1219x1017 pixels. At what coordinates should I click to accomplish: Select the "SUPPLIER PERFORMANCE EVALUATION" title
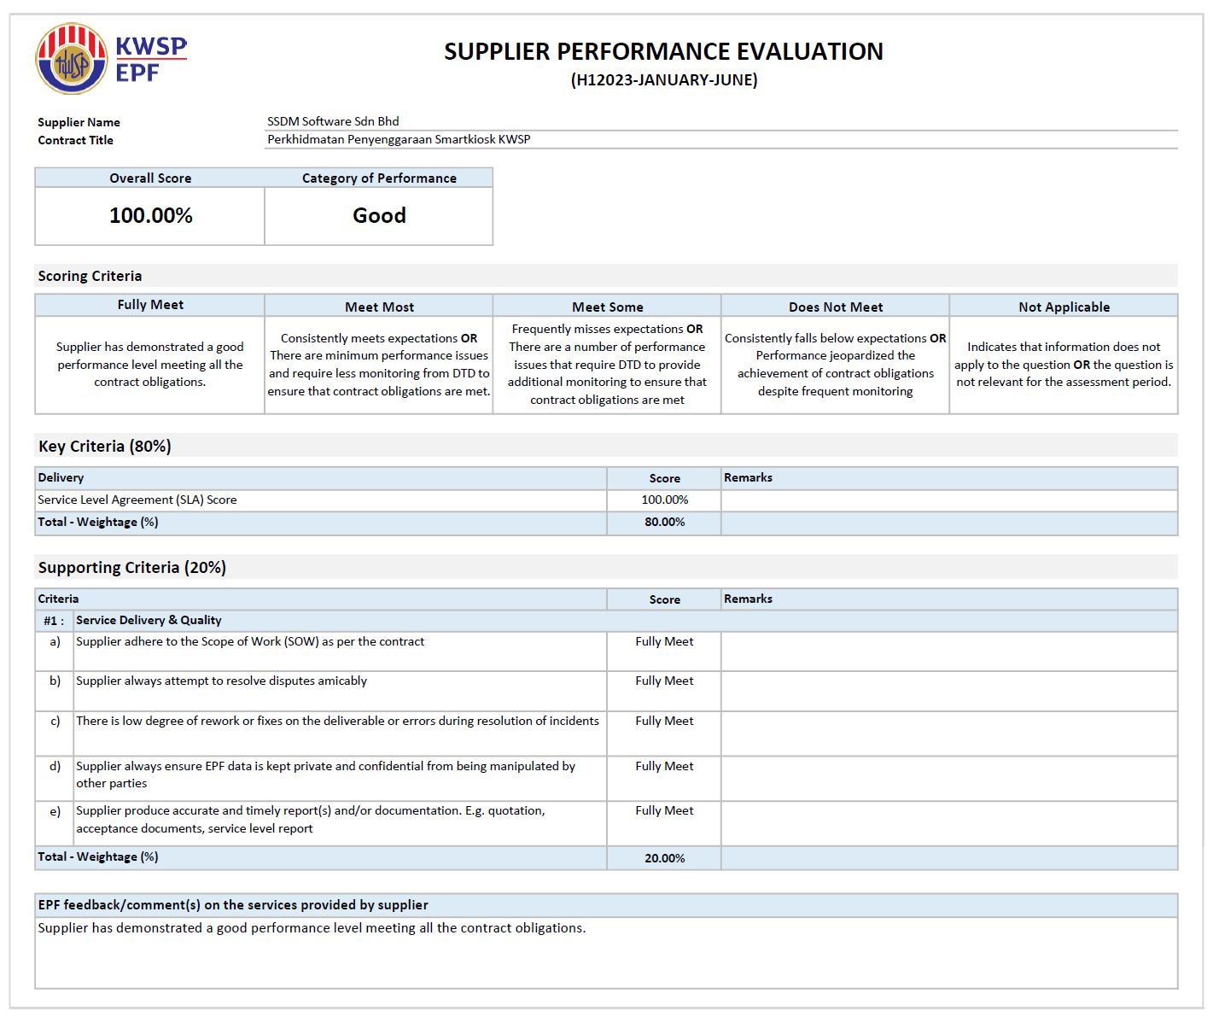(x=663, y=52)
